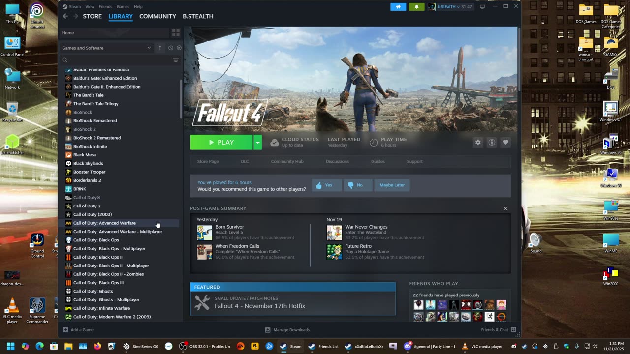Screen dimensions: 630x354
Task: Open the B.STEALTH profile tab
Action: [198, 16]
